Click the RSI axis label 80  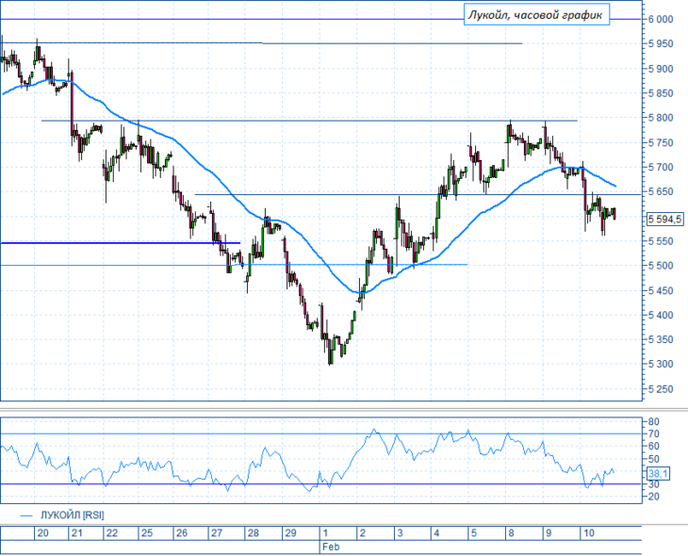(x=653, y=422)
